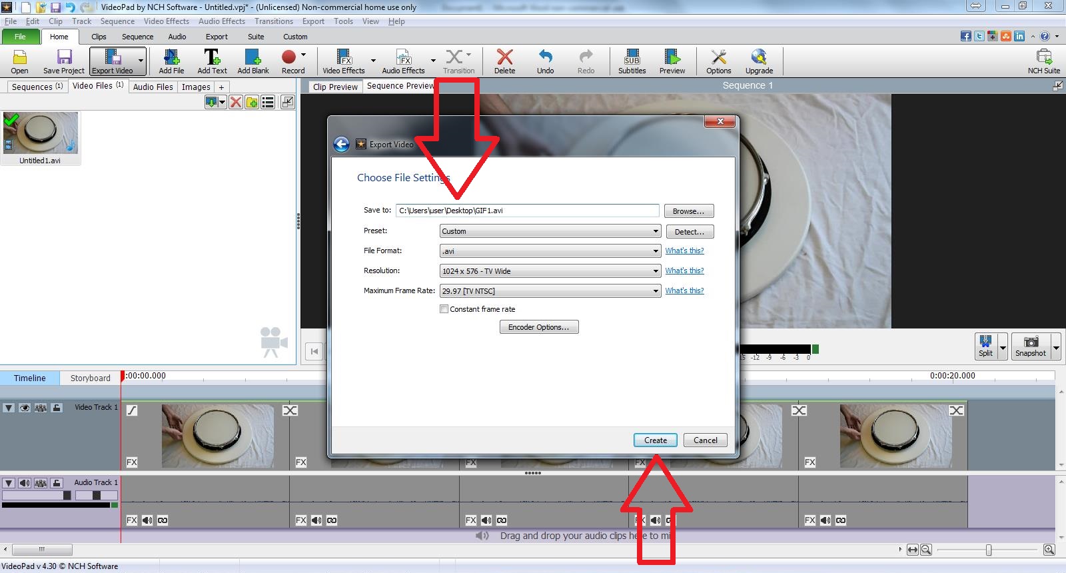Viewport: 1066px width, 573px height.
Task: Click the Preview toolbar icon
Action: [x=672, y=61]
